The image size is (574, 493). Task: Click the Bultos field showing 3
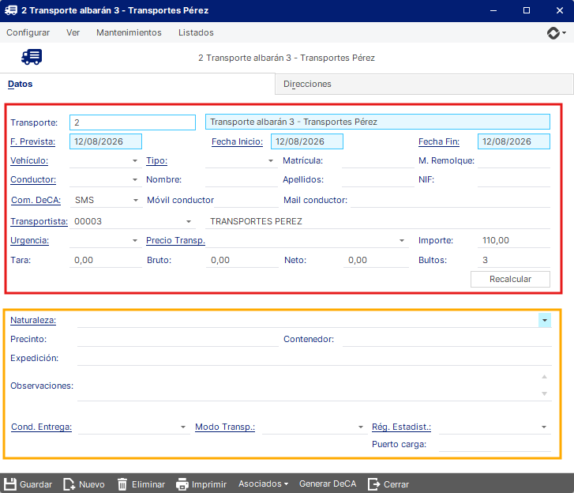coord(514,261)
